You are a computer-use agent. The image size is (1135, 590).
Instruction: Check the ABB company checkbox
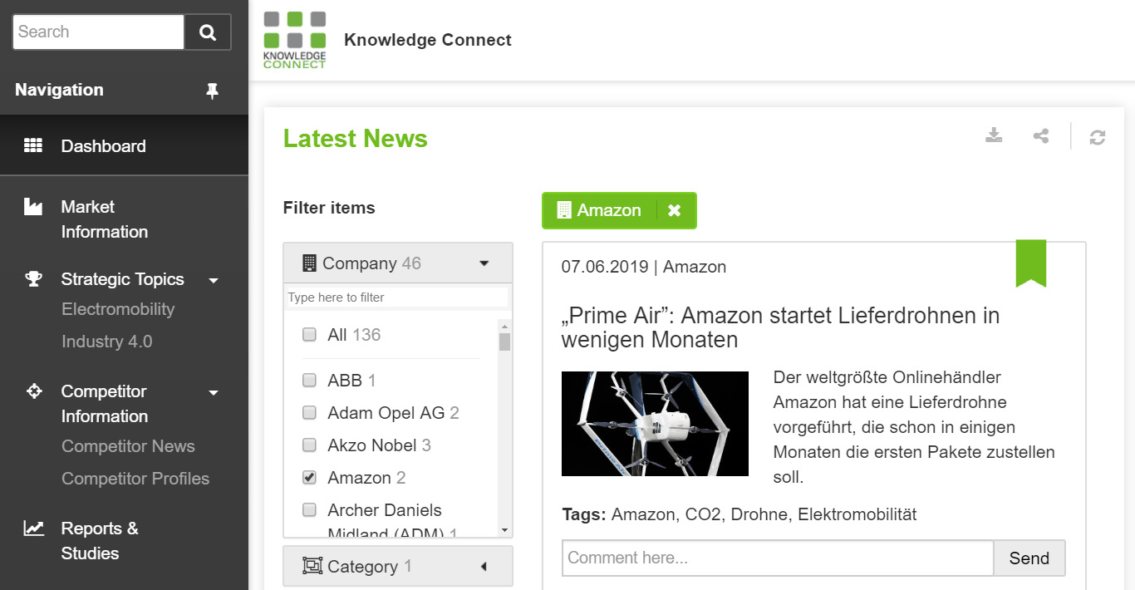(x=309, y=381)
